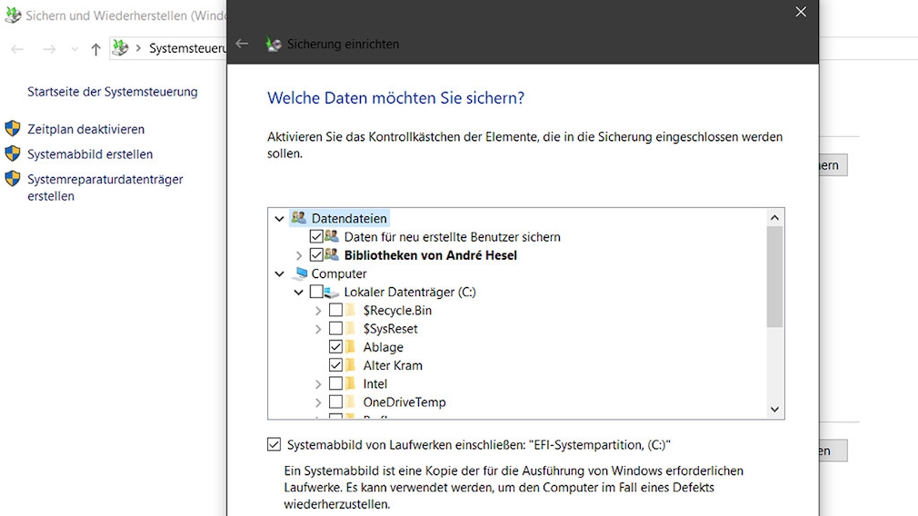Image resolution: width=918 pixels, height=516 pixels.
Task: Click the Datendateien users icon
Action: (x=299, y=218)
